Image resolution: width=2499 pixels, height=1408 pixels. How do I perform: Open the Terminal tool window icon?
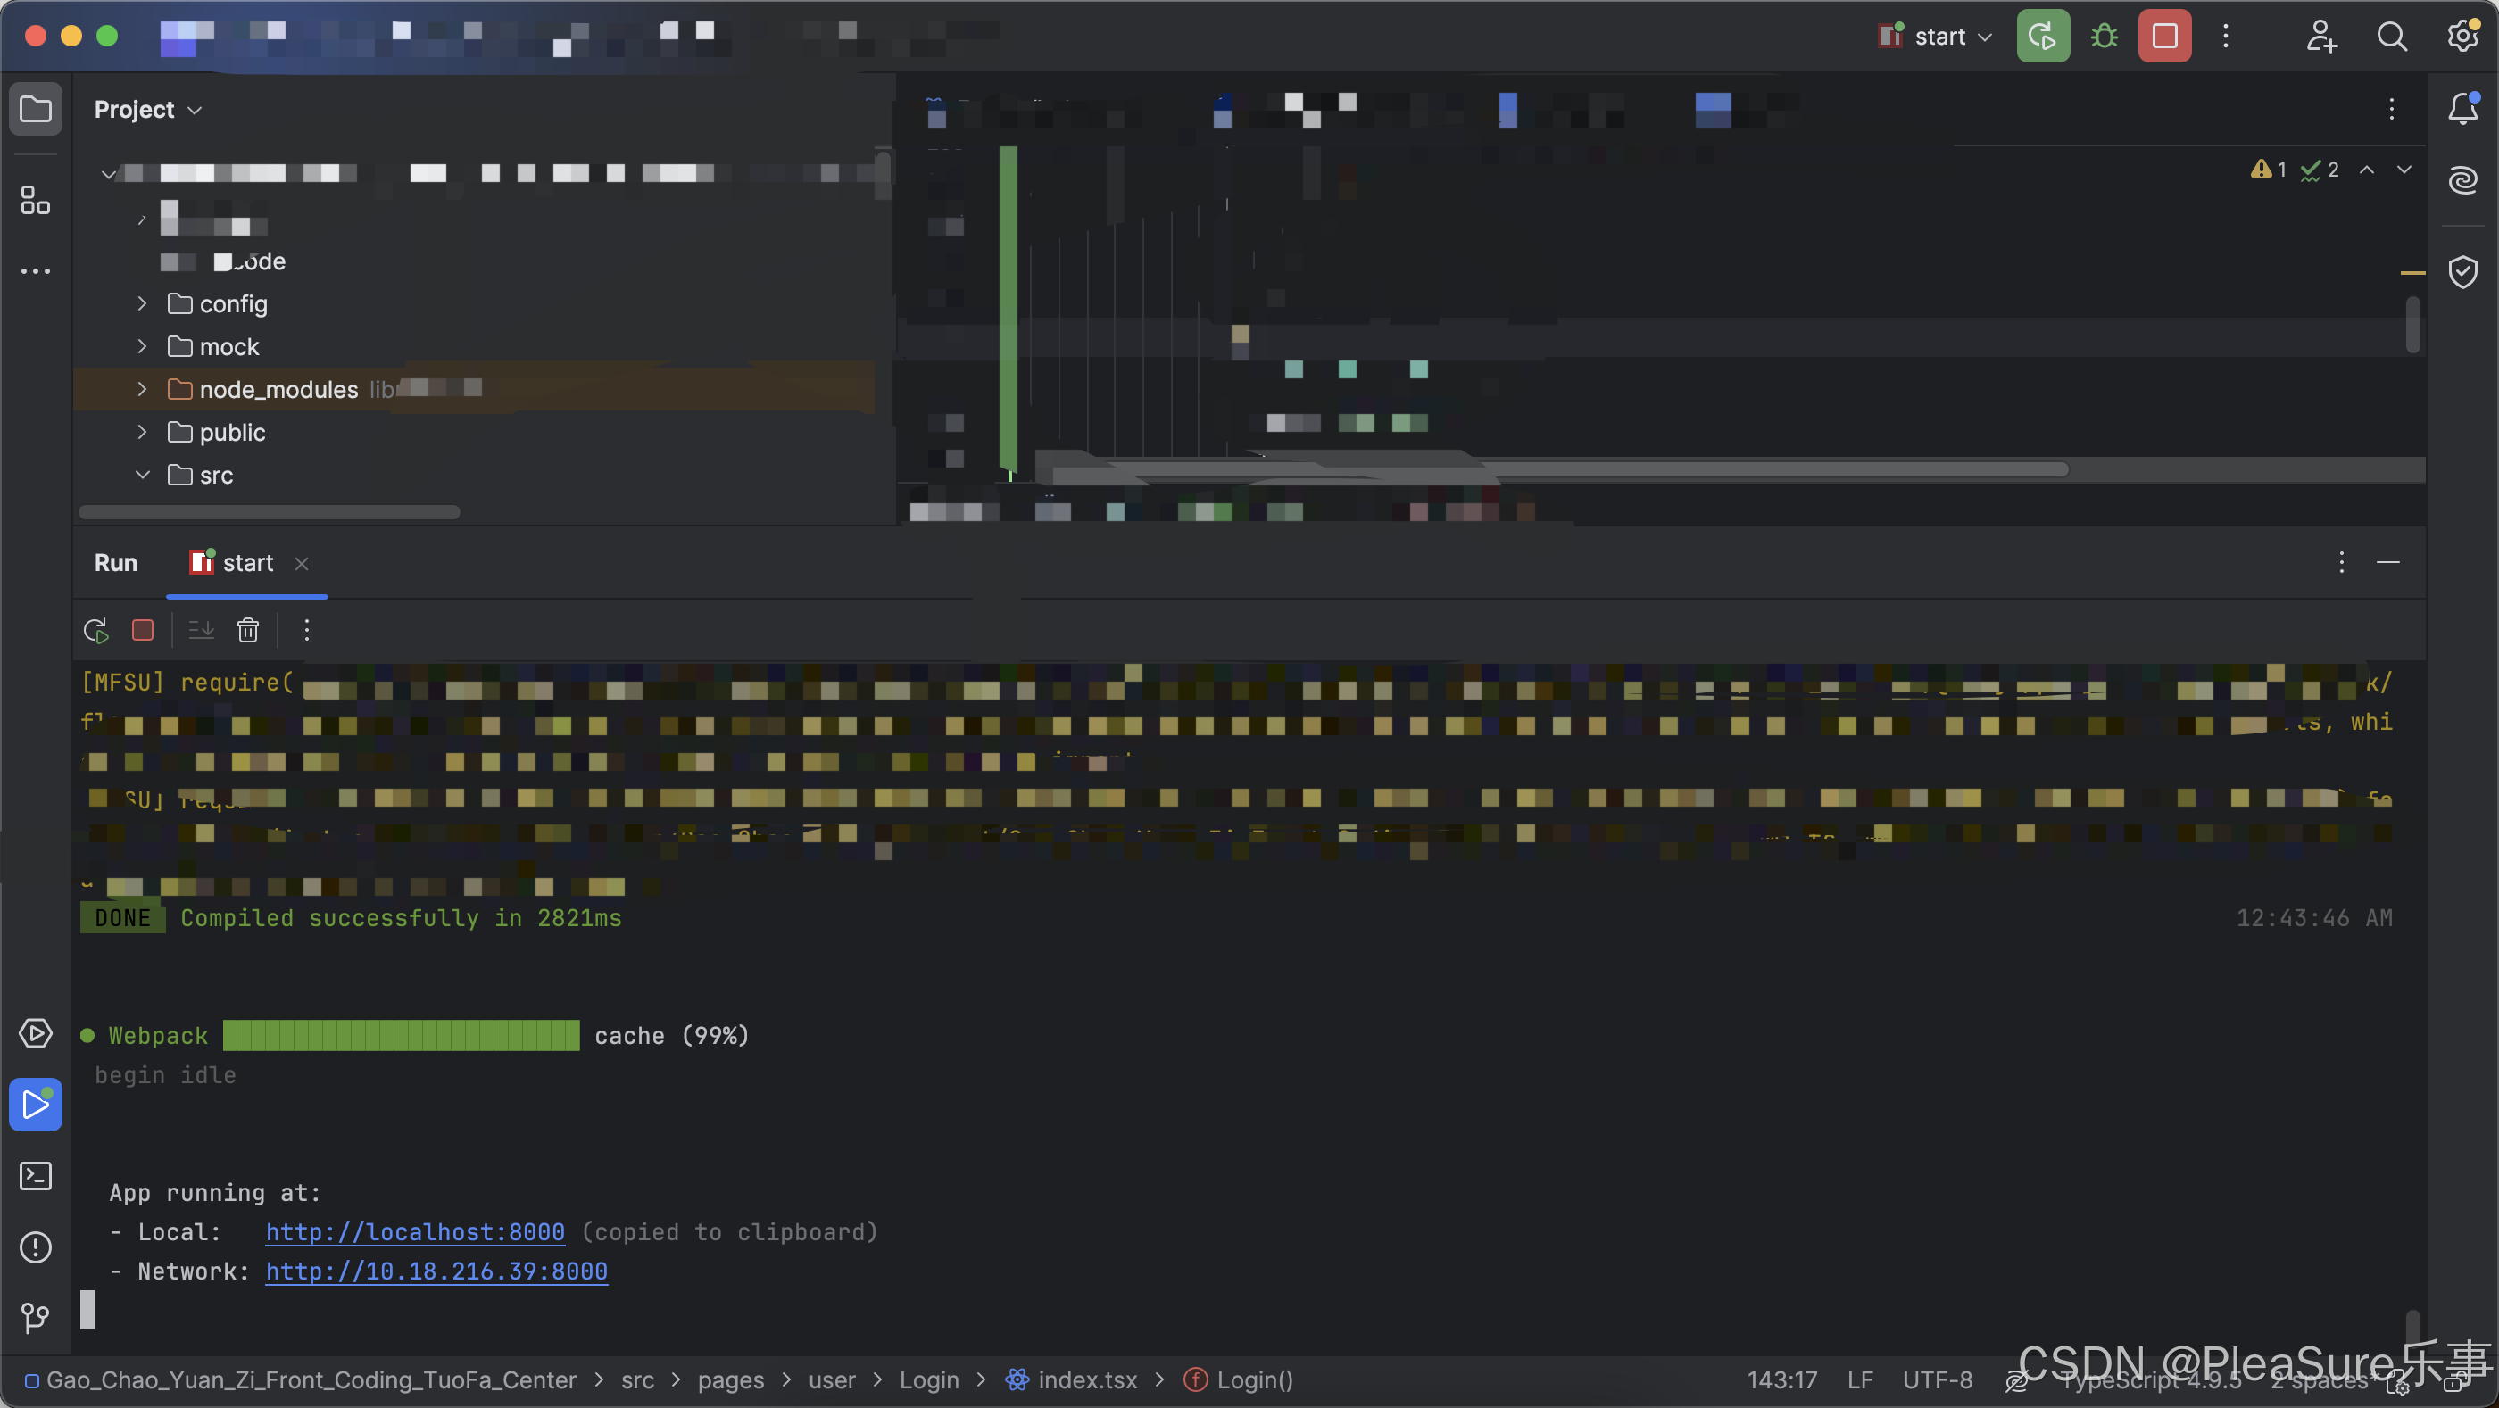coord(36,1176)
